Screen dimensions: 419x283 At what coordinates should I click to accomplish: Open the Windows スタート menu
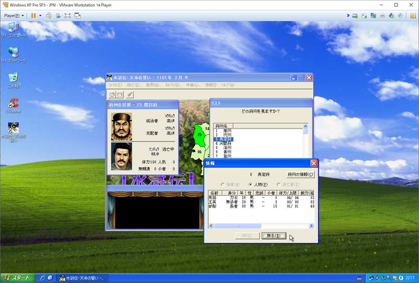pyautogui.click(x=18, y=278)
